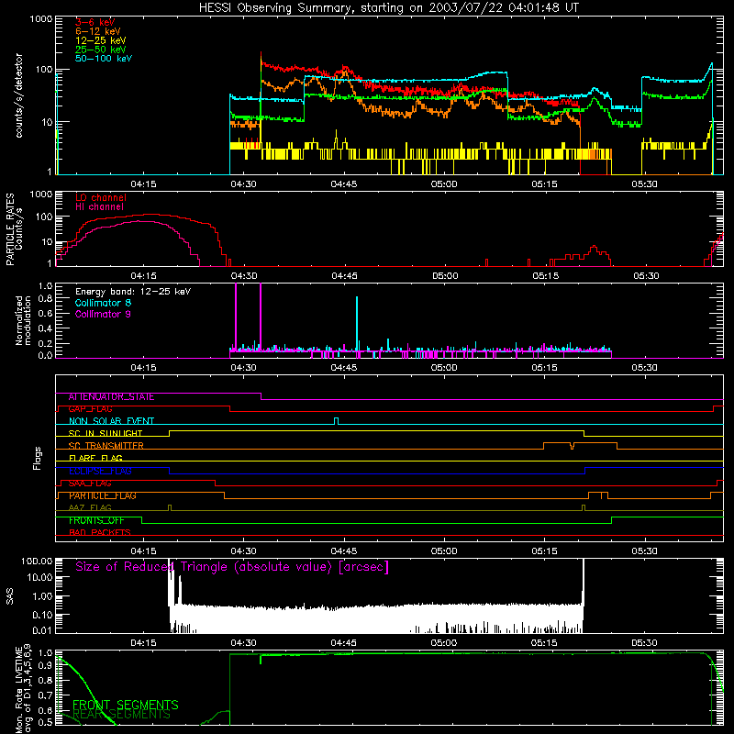Select the 50-100 keV legend label
The width and height of the screenshot is (734, 734).
point(104,59)
